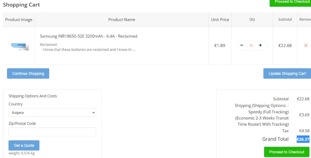Open the Samsung INR18650-32E product link
Viewport: 311px width, 158px height.
point(88,36)
